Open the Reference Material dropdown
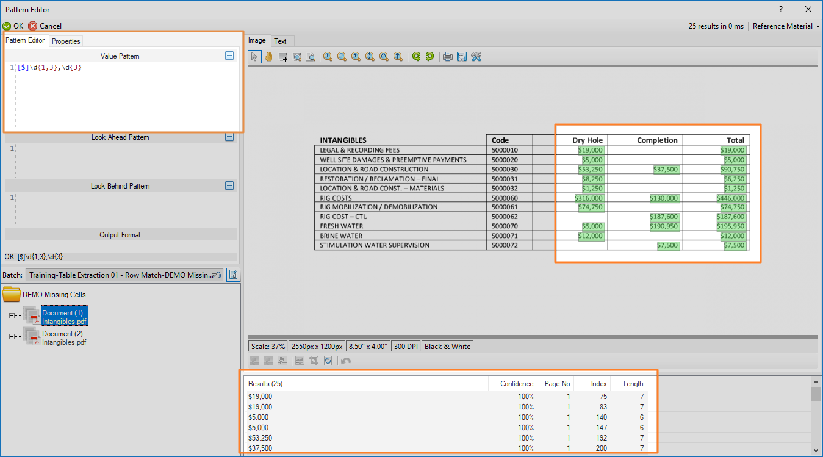Image resolution: width=823 pixels, height=457 pixels. (x=785, y=26)
